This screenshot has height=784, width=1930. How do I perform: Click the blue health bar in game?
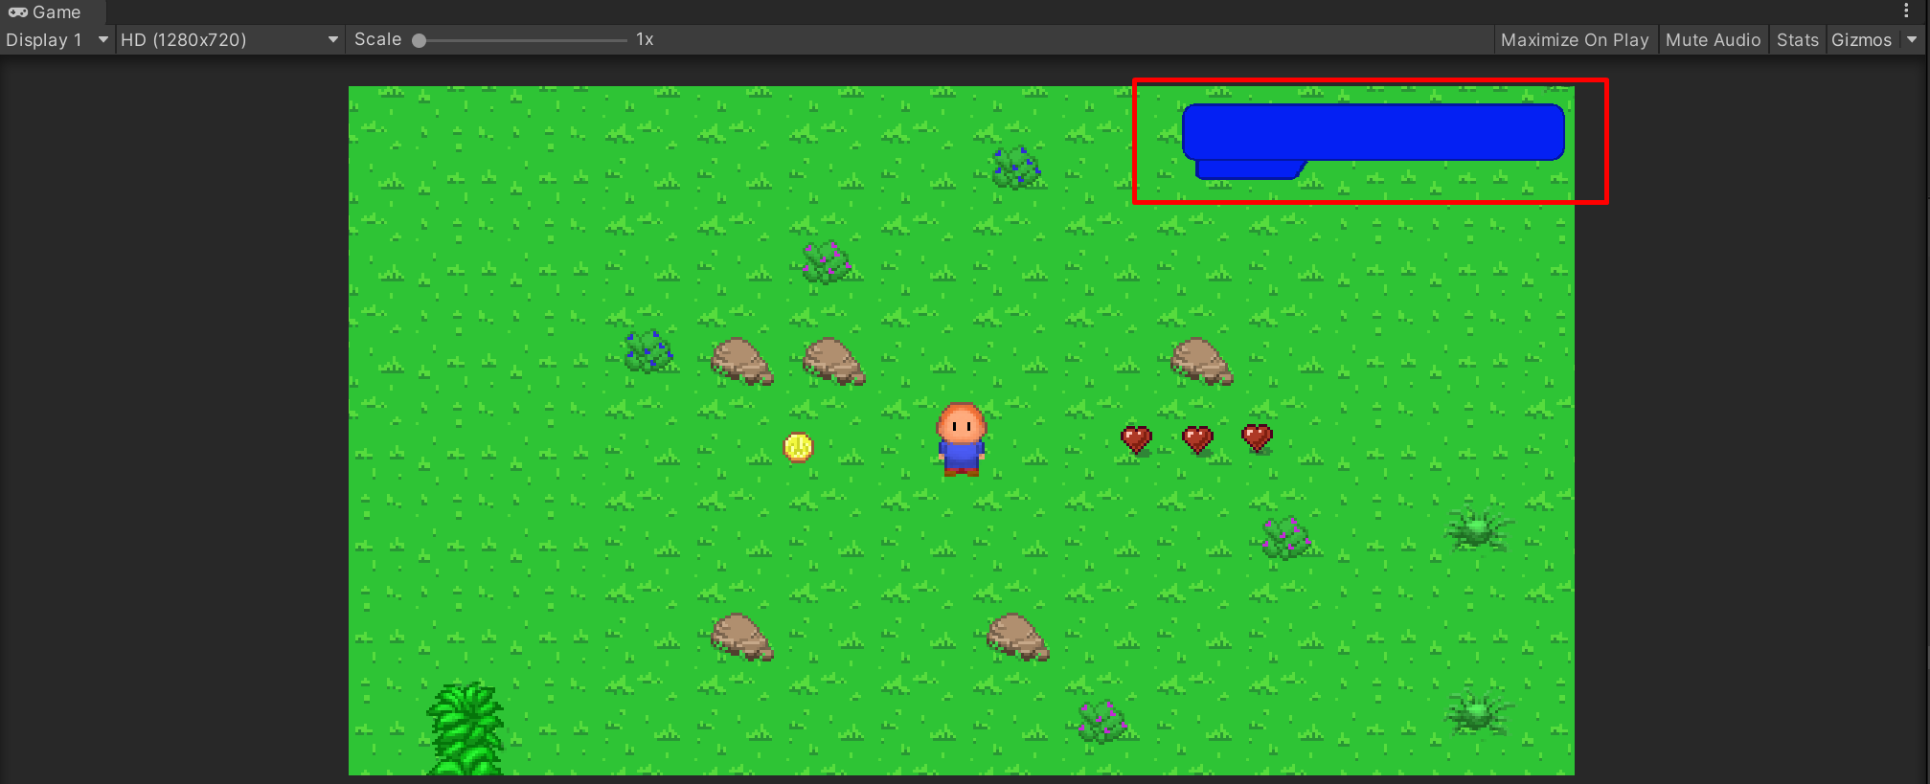1373,141
